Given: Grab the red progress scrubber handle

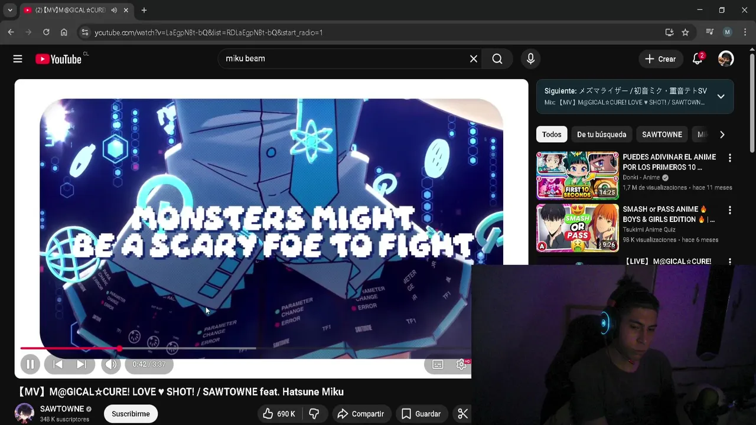Looking at the screenshot, I should tap(119, 349).
